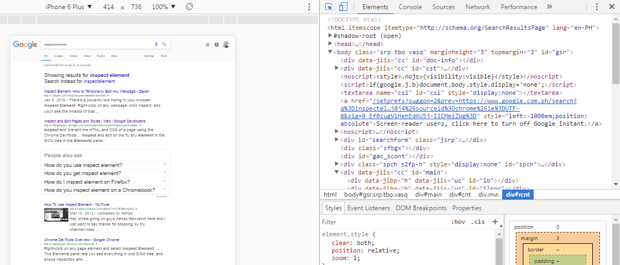Select the Images search tab
This screenshot has height=265, width=620.
(x=59, y=56)
